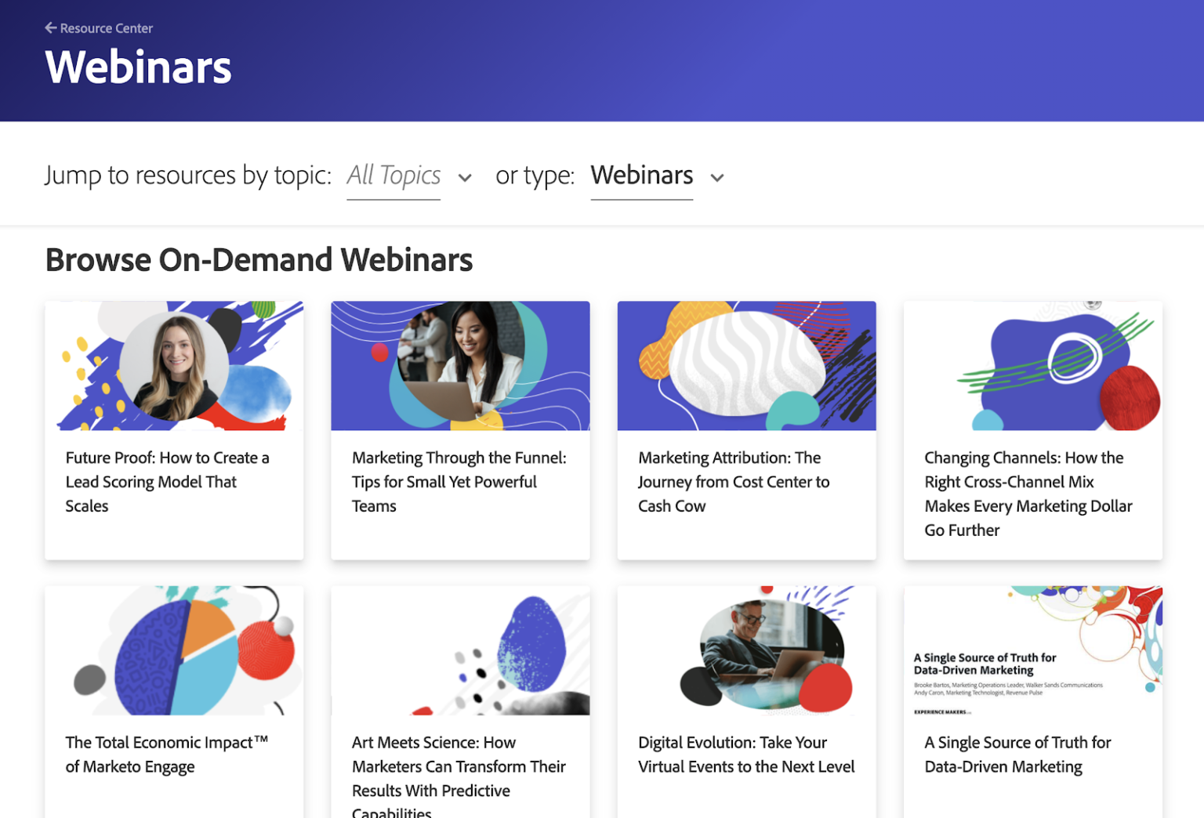Open 'Marketing Through the Funnel' webinar
This screenshot has height=818, width=1204.
(459, 481)
